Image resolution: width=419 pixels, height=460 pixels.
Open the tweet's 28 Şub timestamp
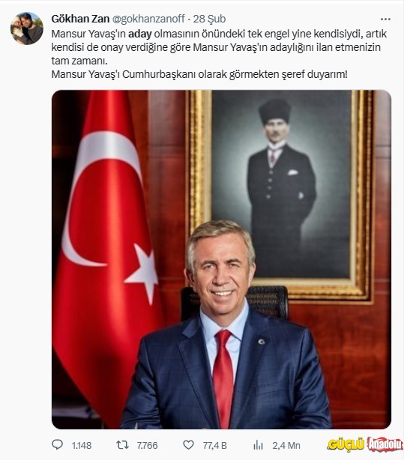coord(209,19)
